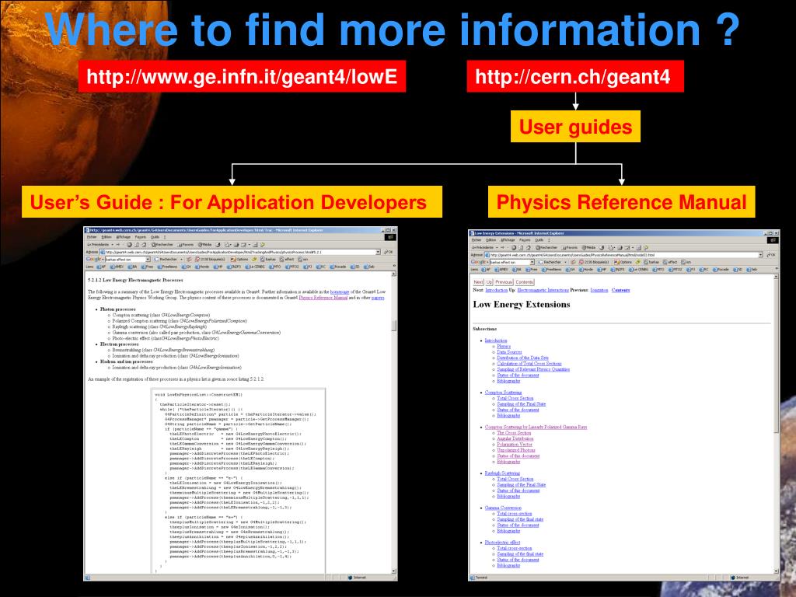The width and height of the screenshot is (796, 597).
Task: Click the Rocade bookmark in the Low Energy Extensions window
Action: pyautogui.click(x=721, y=270)
